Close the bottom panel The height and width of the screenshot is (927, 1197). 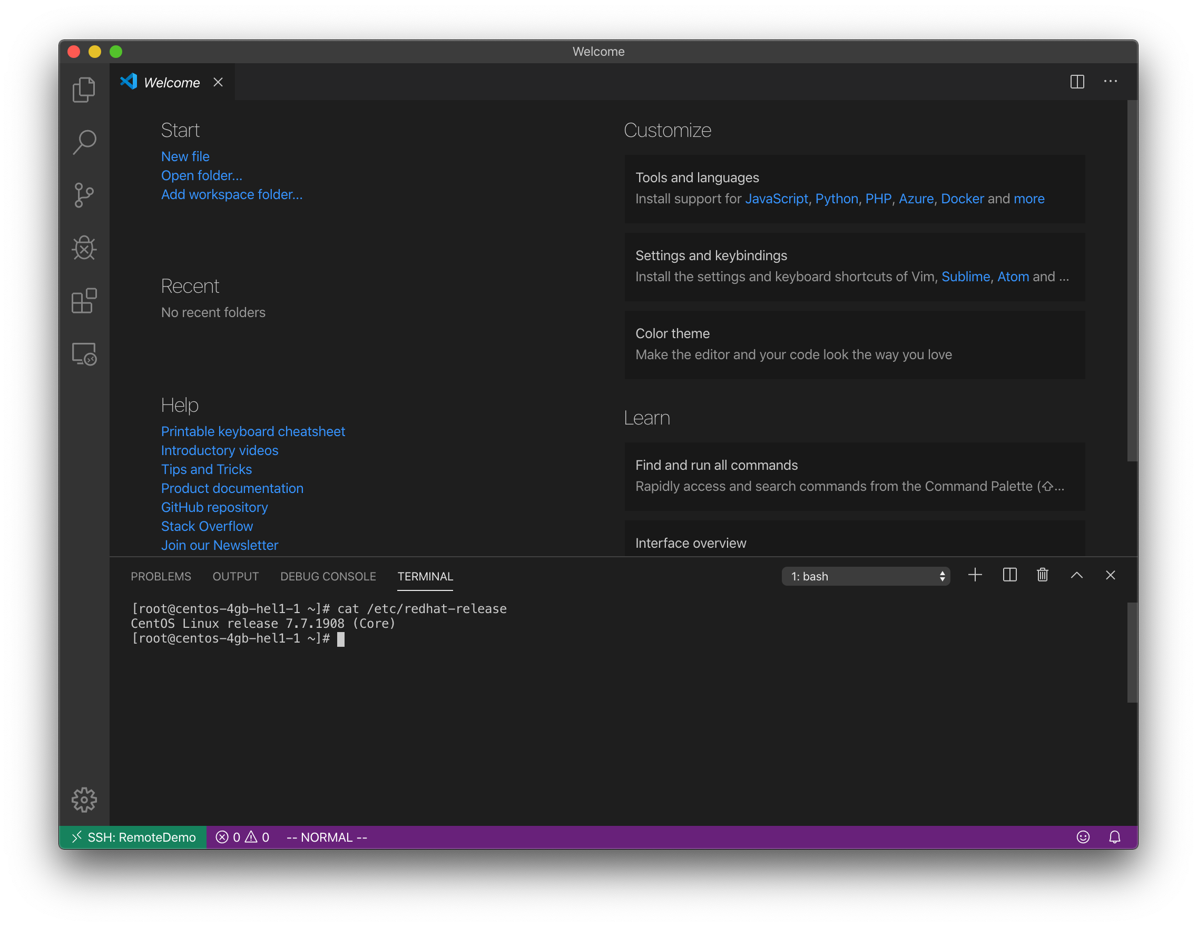click(x=1111, y=575)
